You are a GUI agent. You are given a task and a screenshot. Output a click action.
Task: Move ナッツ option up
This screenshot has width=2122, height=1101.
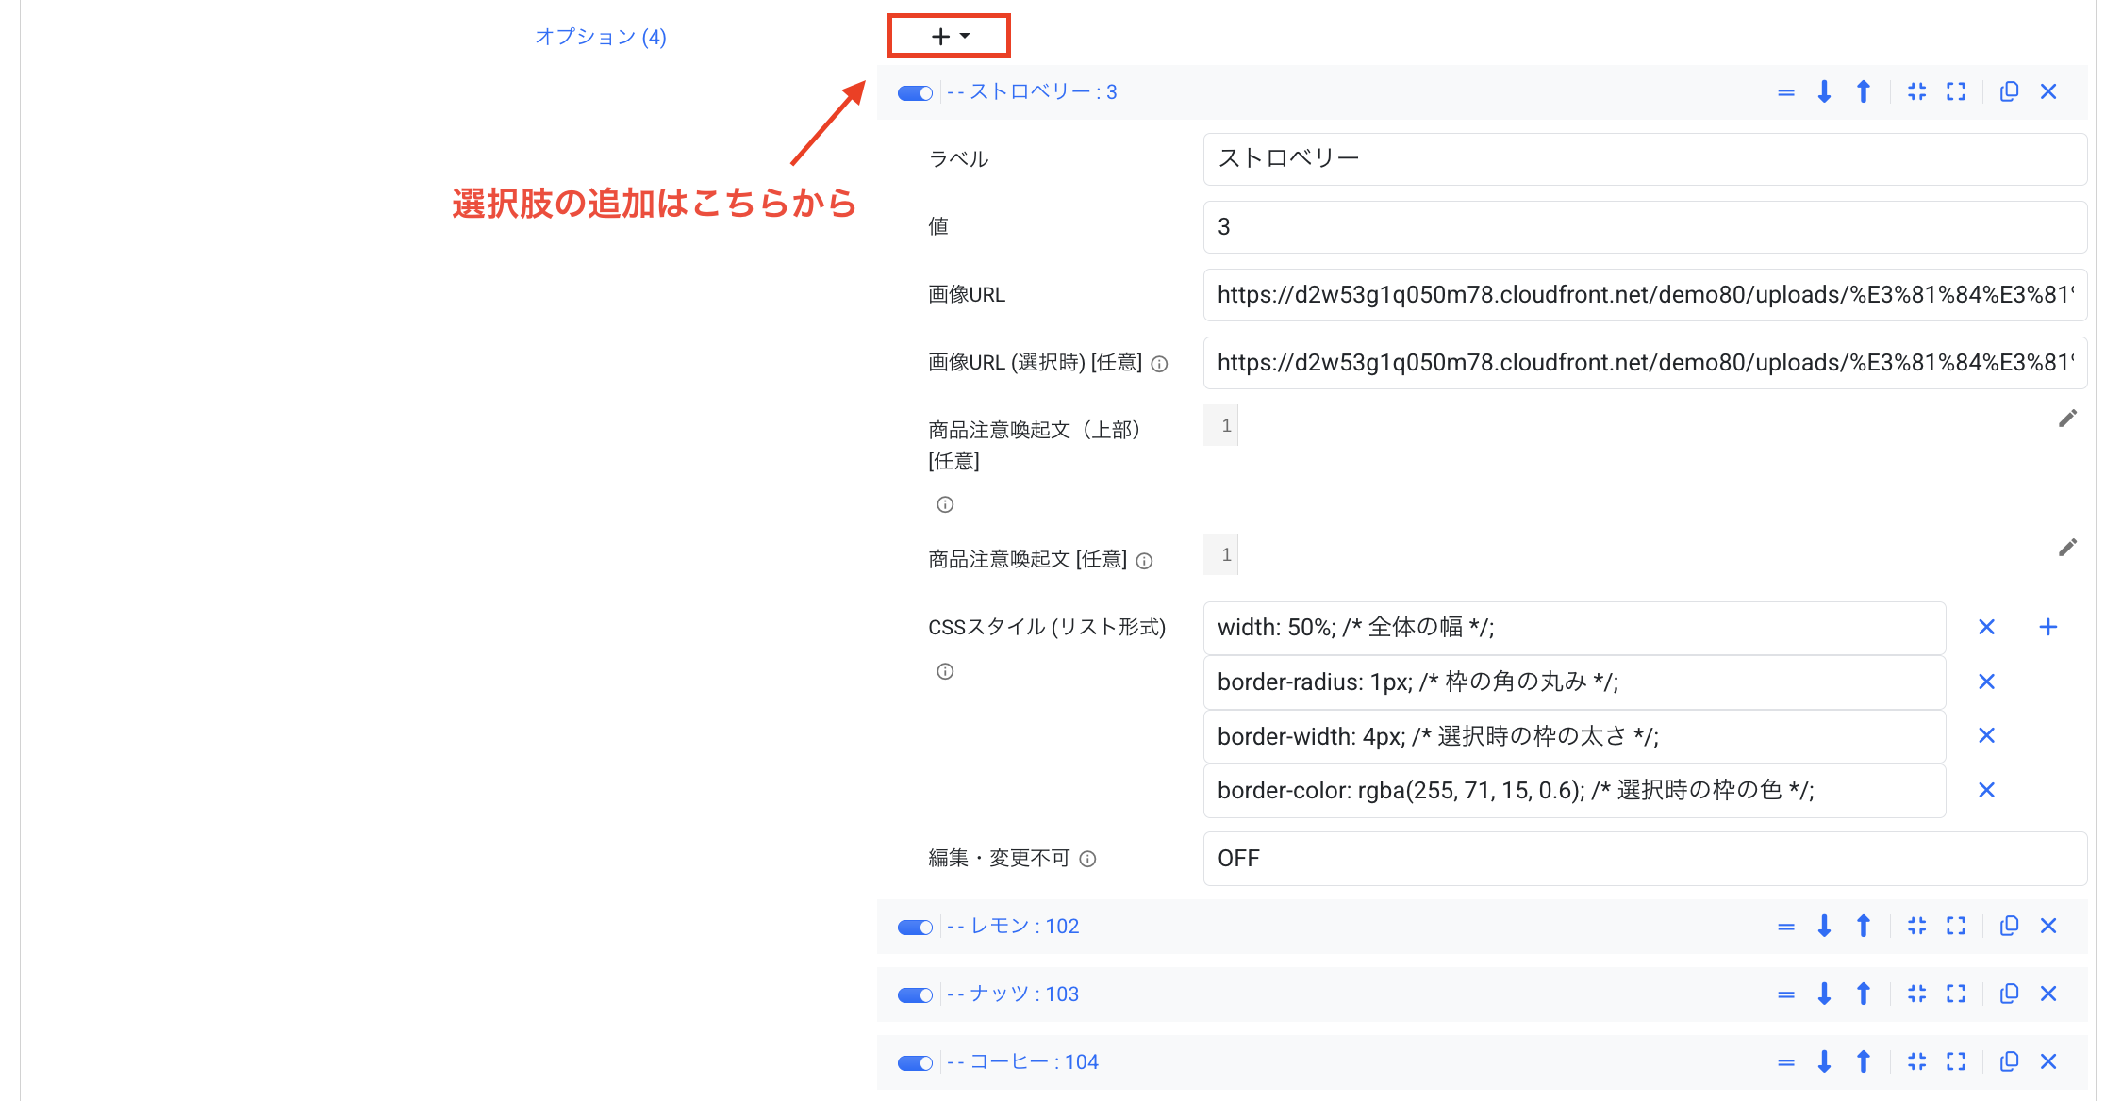pos(1863,994)
